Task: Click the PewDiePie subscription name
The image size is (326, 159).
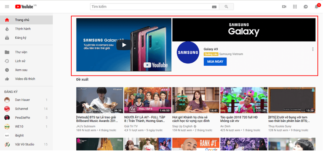Action: point(23,118)
